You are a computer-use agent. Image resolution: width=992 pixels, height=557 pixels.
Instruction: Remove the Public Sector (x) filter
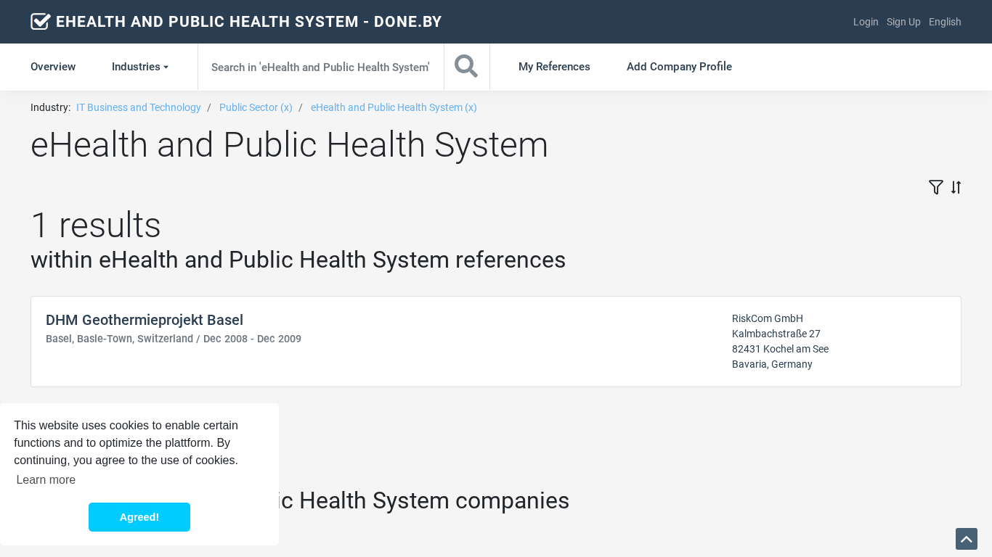(256, 107)
